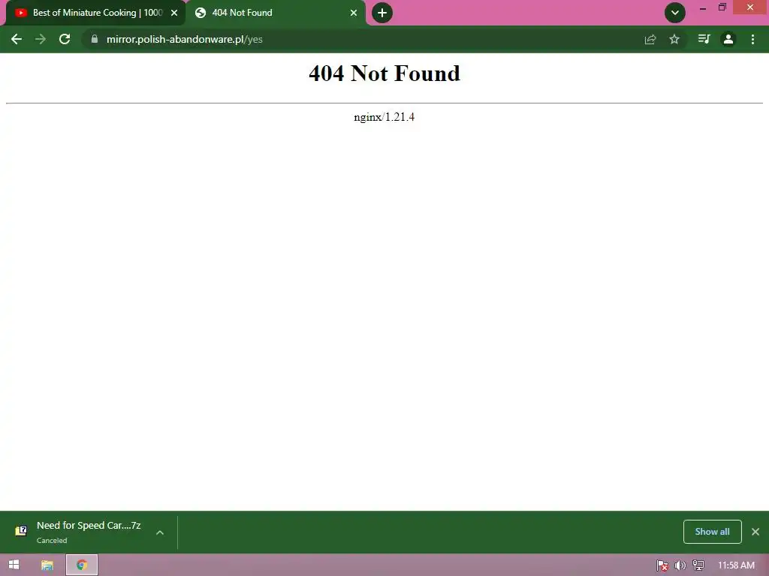Image resolution: width=769 pixels, height=576 pixels.
Task: Open Chrome's three-dot menu
Action: (x=752, y=39)
